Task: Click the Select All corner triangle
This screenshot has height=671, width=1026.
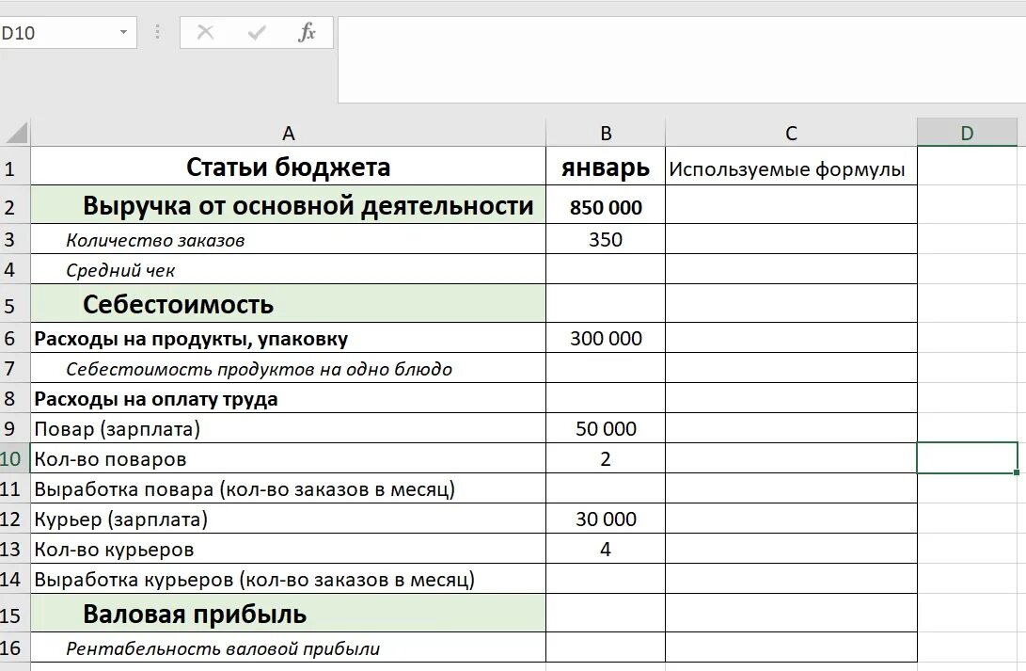Action: click(x=16, y=133)
